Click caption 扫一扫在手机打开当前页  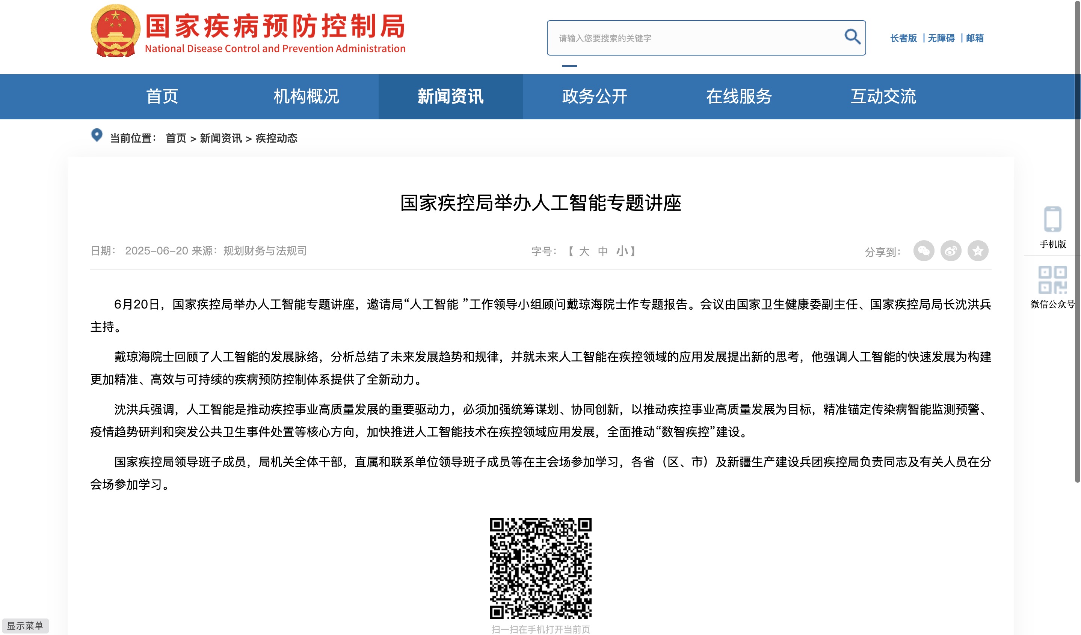[x=540, y=629]
